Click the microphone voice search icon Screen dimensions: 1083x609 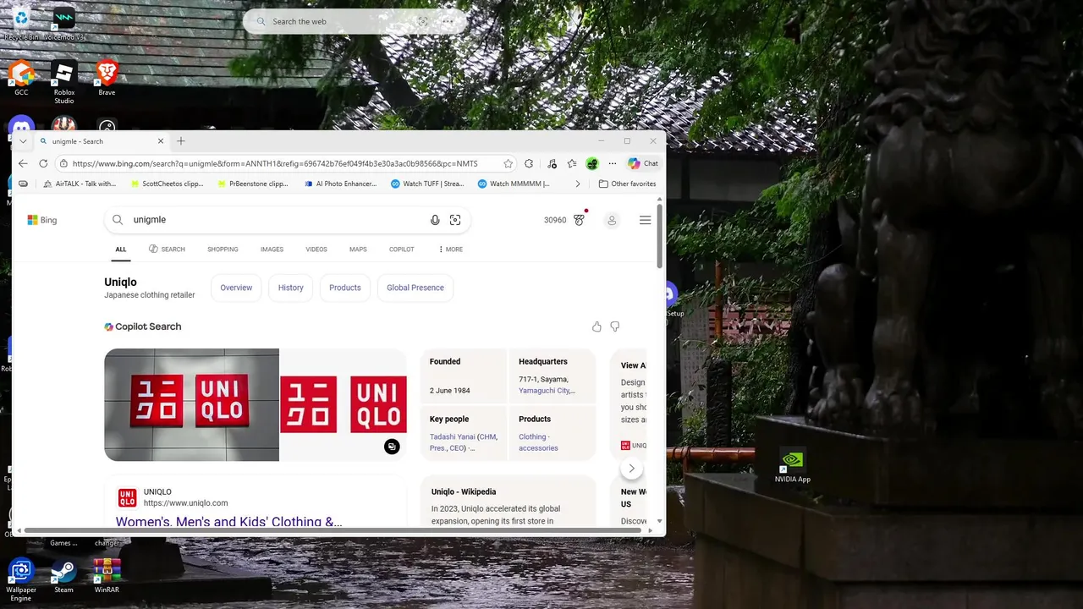(x=435, y=220)
